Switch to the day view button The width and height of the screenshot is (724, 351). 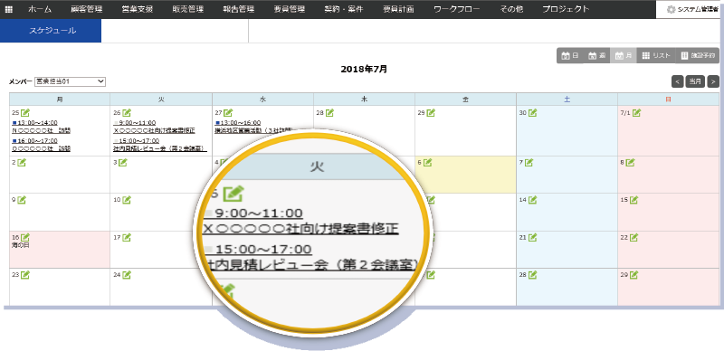click(570, 55)
